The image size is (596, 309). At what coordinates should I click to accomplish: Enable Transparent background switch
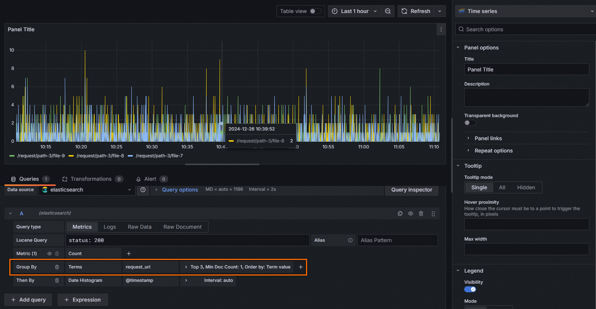[x=470, y=123]
